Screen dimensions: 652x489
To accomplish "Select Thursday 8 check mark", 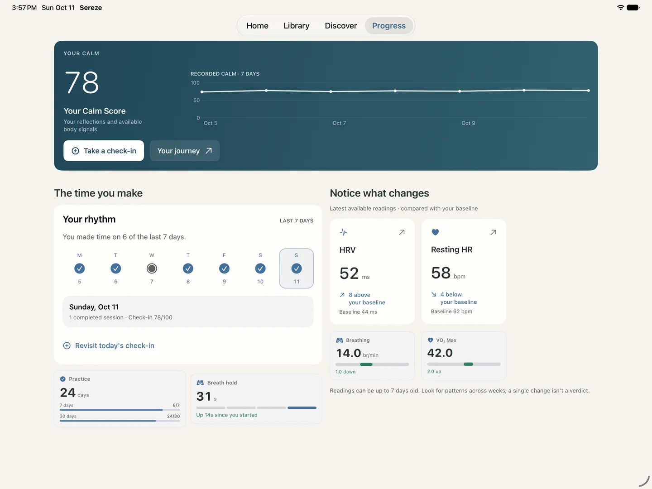I will click(188, 268).
